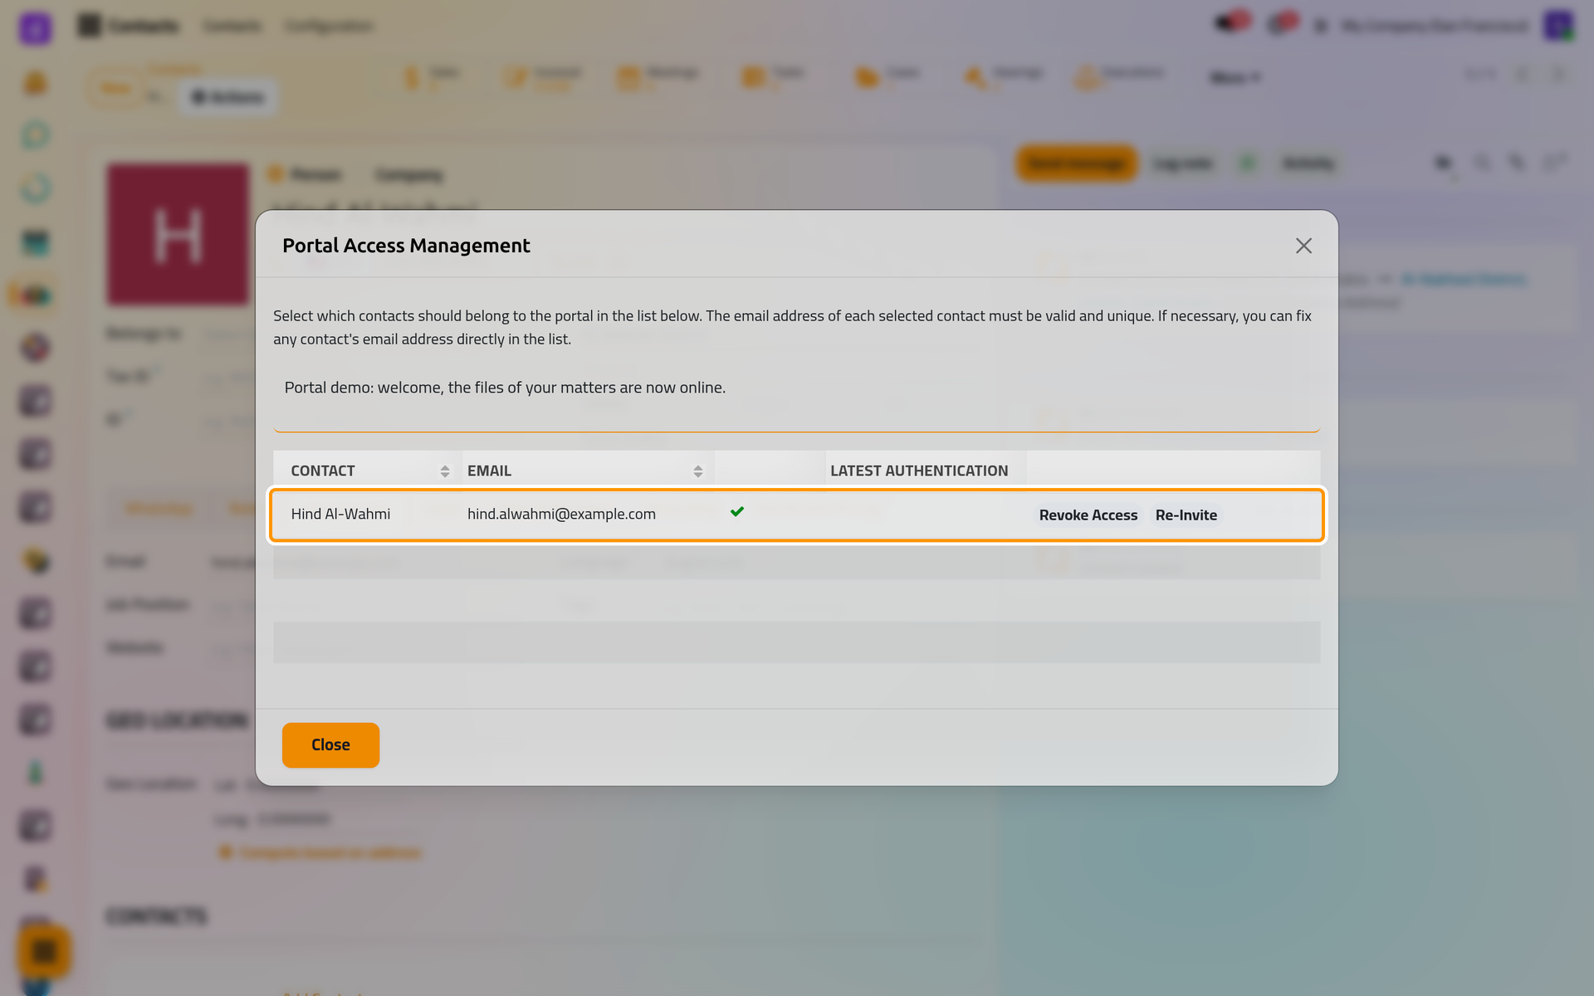Select the Hind Al-Wahmi contact cell
Viewport: 1594px width, 996px height.
click(367, 514)
